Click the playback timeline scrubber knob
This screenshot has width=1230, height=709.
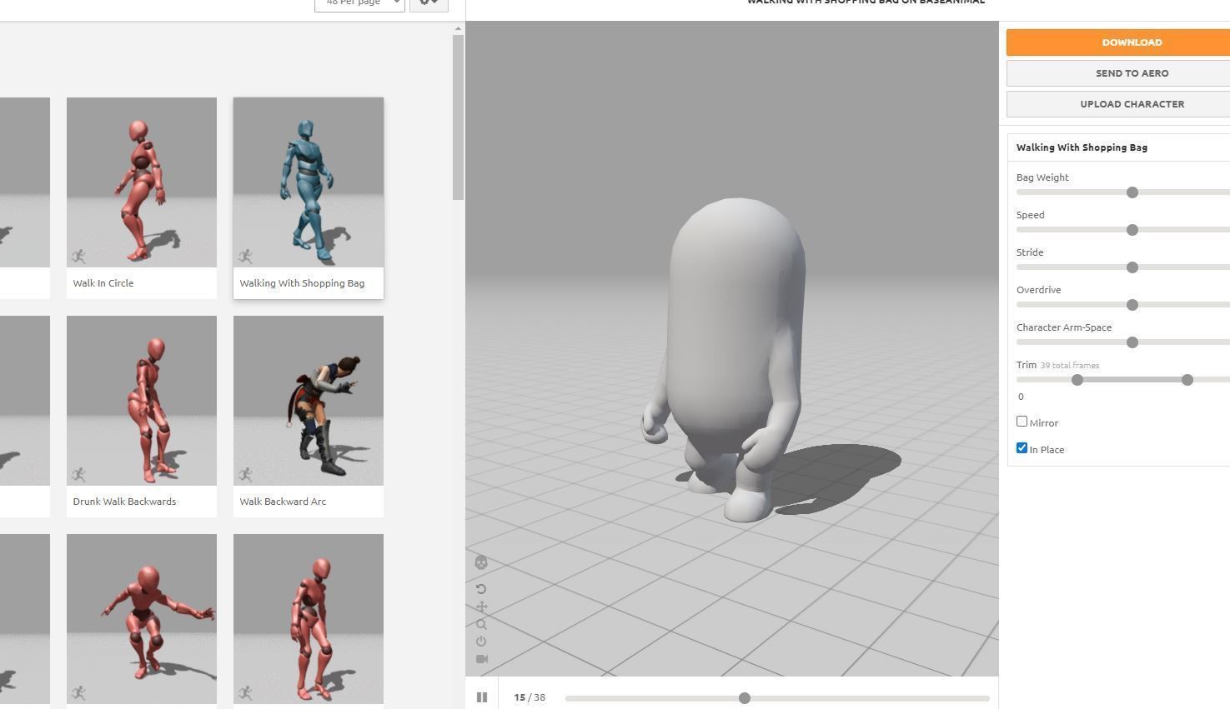tap(745, 698)
